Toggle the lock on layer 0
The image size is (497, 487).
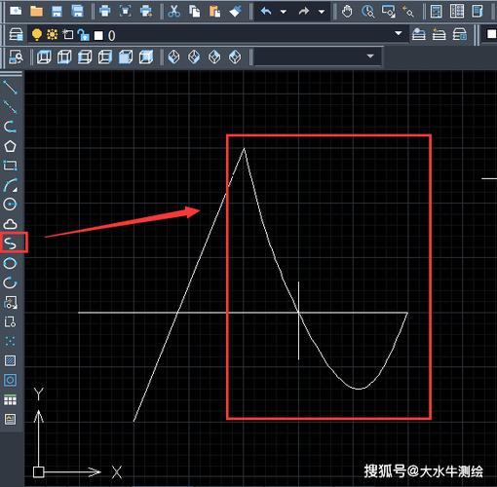(x=84, y=34)
